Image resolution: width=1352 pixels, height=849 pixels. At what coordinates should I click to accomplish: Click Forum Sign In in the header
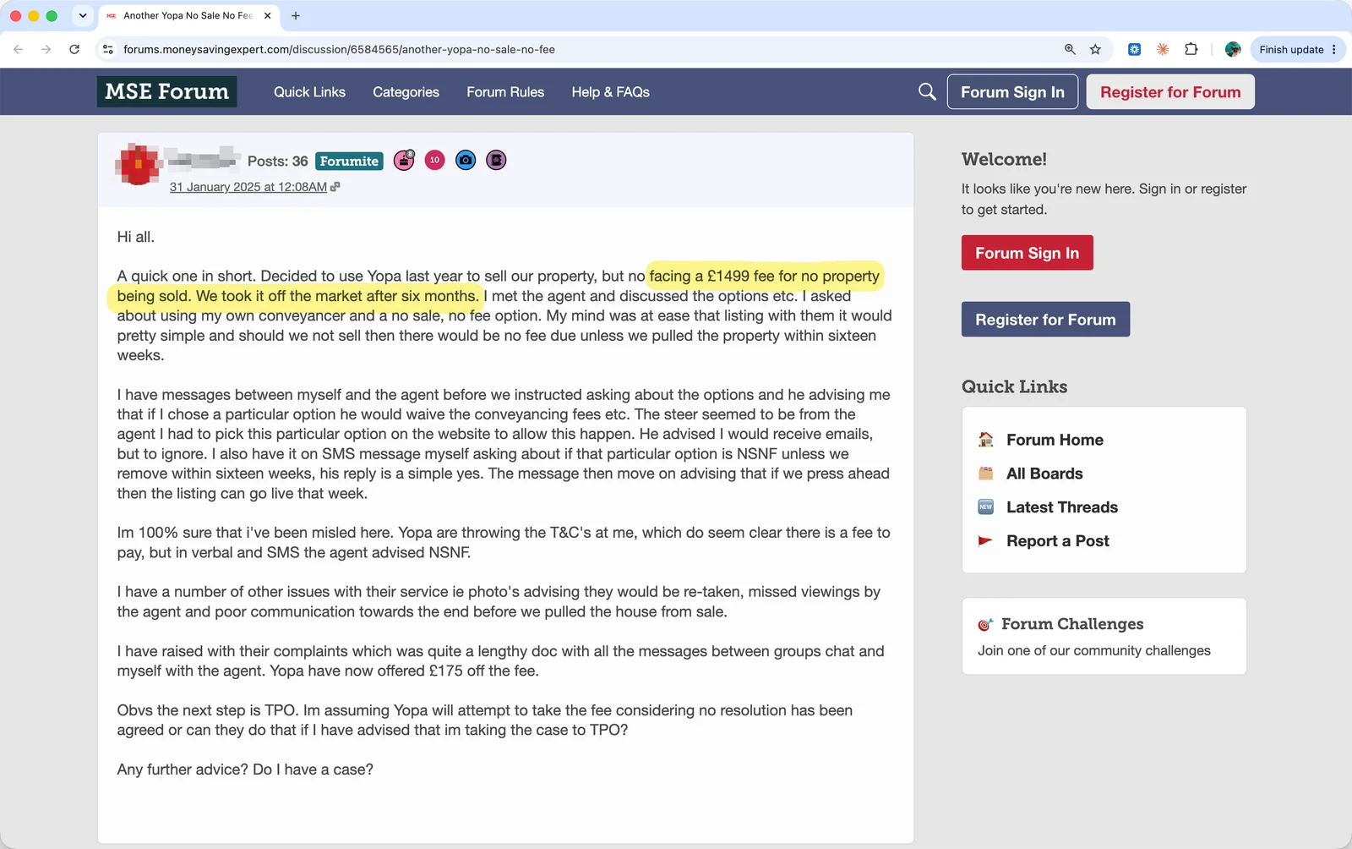pyautogui.click(x=1012, y=91)
